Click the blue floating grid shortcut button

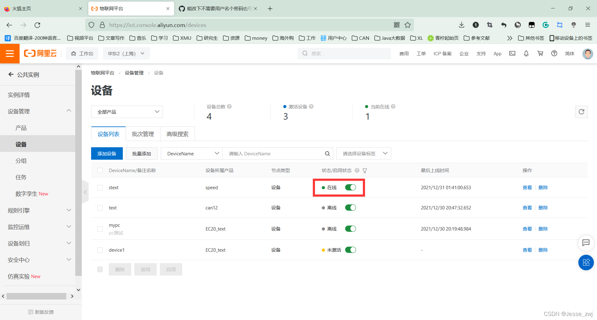pos(586,263)
